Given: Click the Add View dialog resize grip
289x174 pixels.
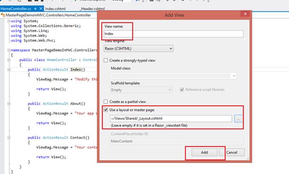Looking at the screenshot, I should [247, 158].
